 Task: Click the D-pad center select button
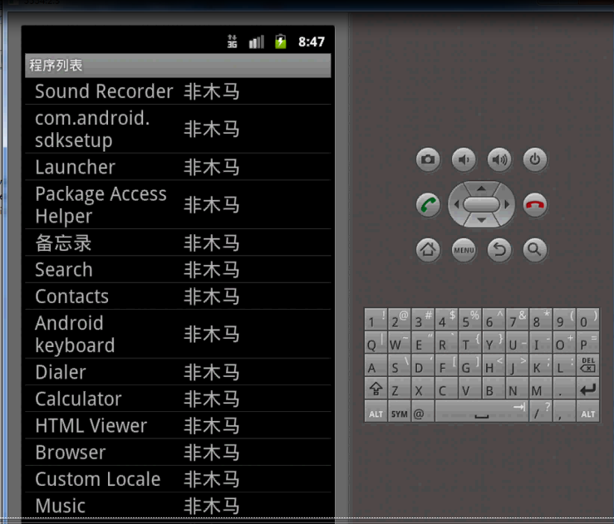tap(481, 204)
